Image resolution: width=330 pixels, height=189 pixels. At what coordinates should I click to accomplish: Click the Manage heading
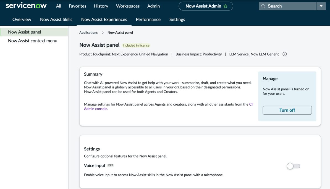pyautogui.click(x=270, y=79)
